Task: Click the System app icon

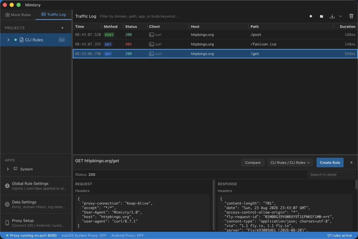Action: pos(16,169)
